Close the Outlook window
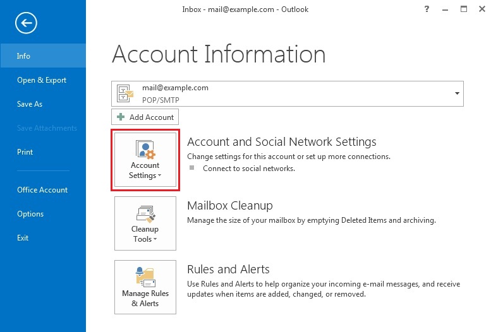 pyautogui.click(x=482, y=9)
